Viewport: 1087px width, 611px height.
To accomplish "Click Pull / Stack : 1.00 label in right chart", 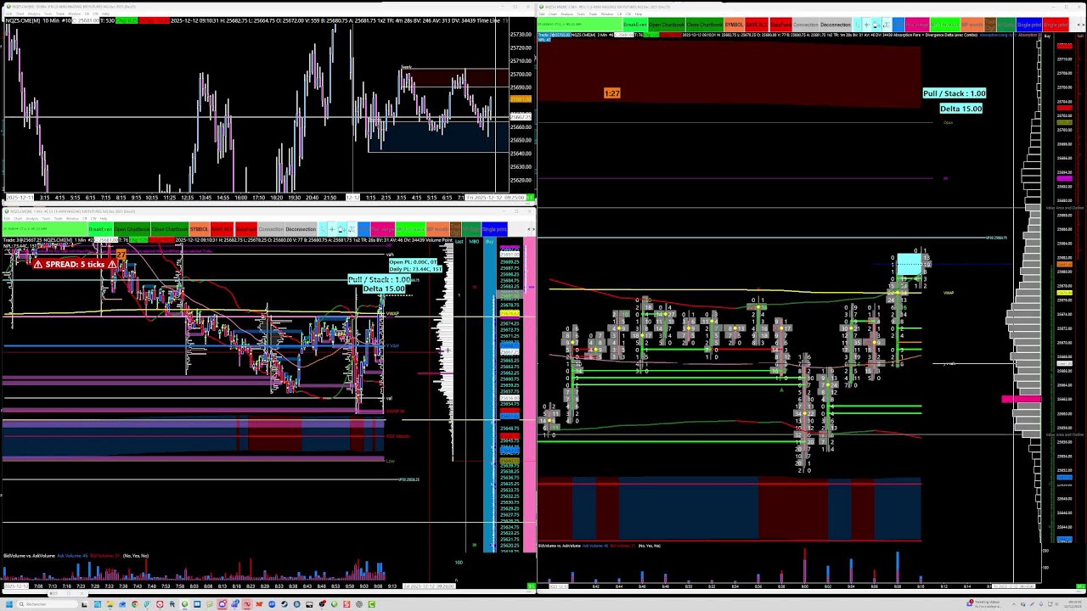I will (x=955, y=93).
